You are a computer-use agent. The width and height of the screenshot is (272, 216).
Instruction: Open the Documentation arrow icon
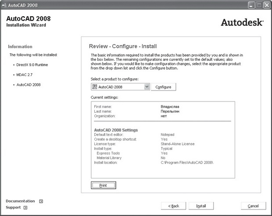tap(41, 201)
